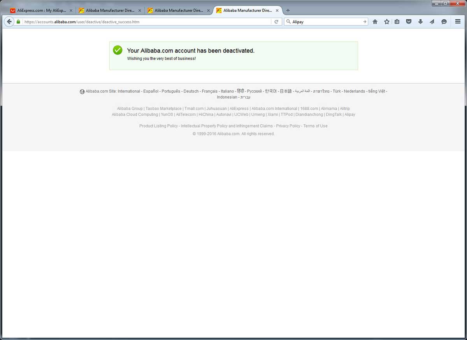Open the DingTalk footer link
The height and width of the screenshot is (340, 467).
click(x=334, y=115)
